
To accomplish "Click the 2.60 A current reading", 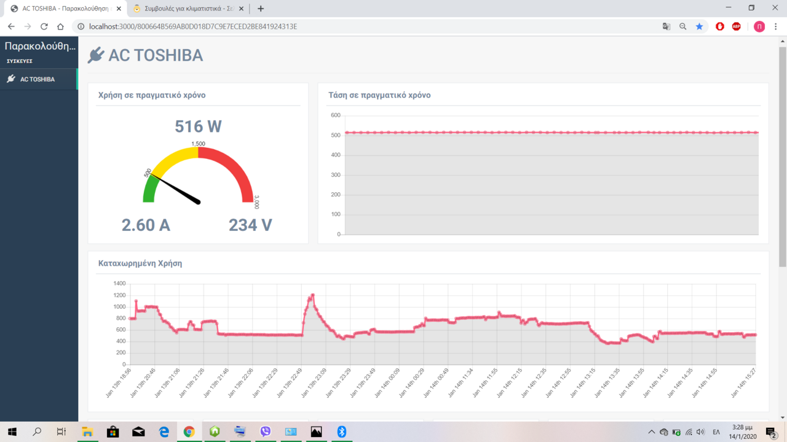I will (x=146, y=225).
